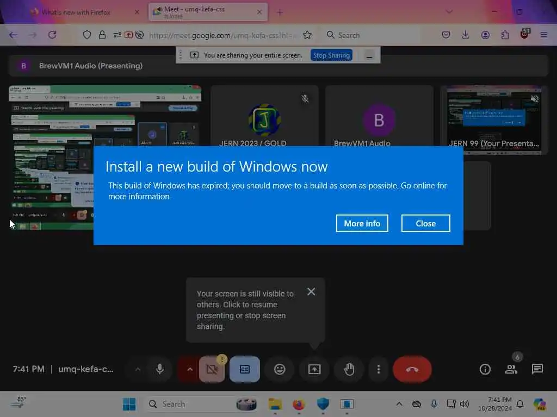Open a new Firefox tab
557x417 pixels.
[x=280, y=13]
